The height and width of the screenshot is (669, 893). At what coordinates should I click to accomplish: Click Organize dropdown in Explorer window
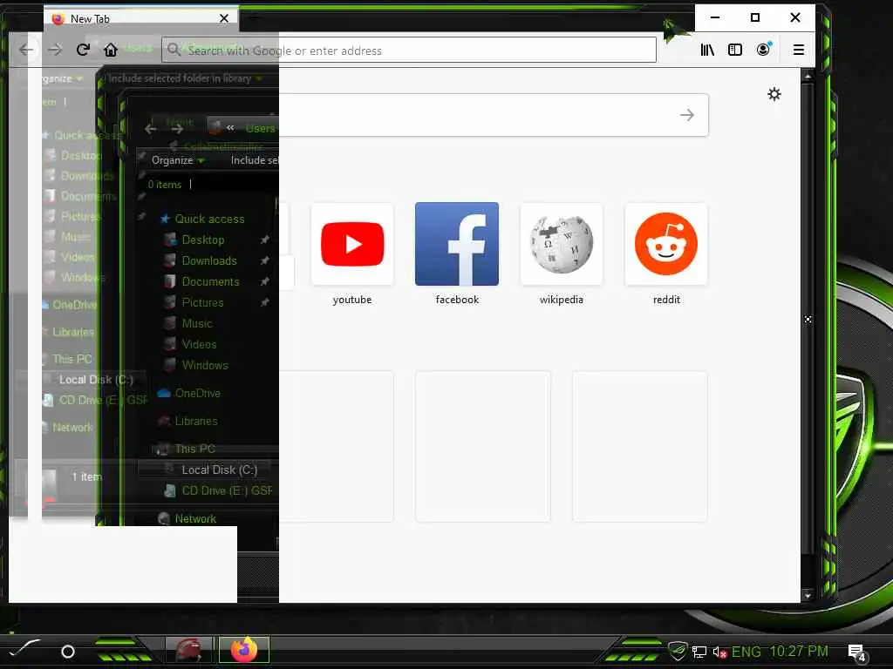pos(178,160)
